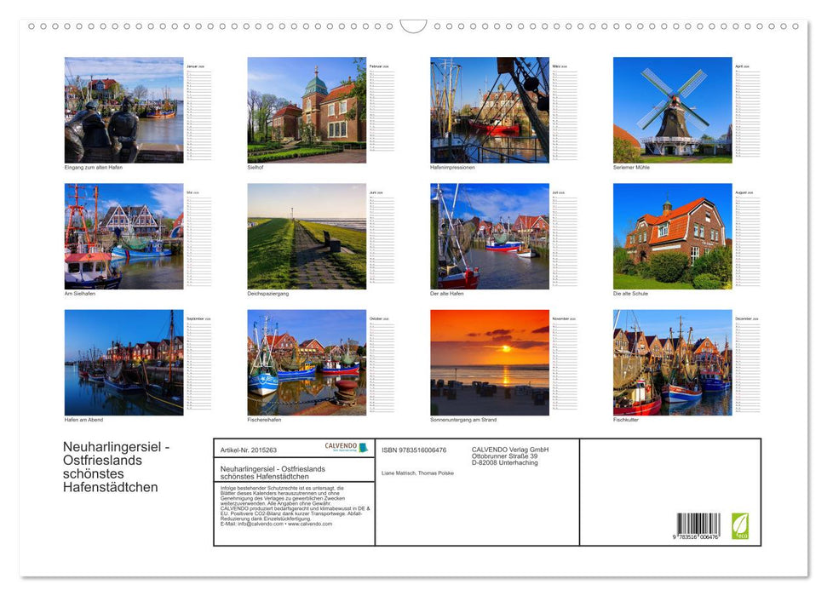
Task: Click the CALVENDO Verlag logo
Action: (340, 447)
